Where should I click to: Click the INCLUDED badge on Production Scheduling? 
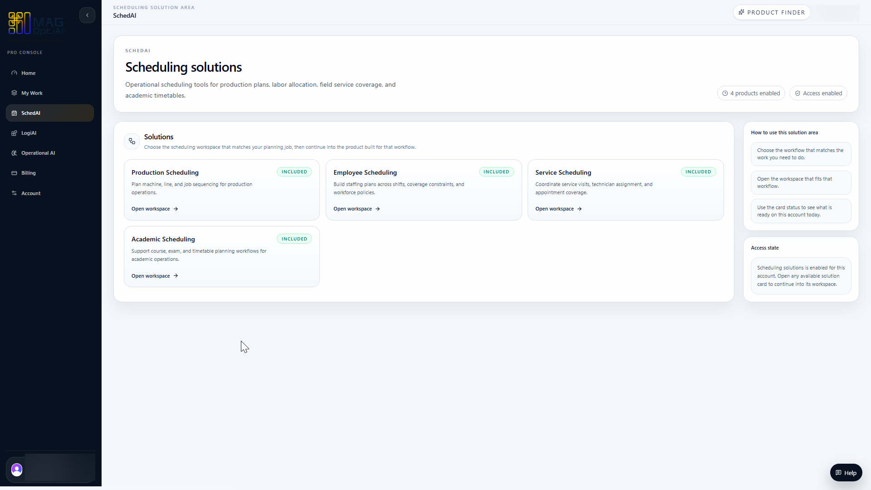click(x=294, y=171)
